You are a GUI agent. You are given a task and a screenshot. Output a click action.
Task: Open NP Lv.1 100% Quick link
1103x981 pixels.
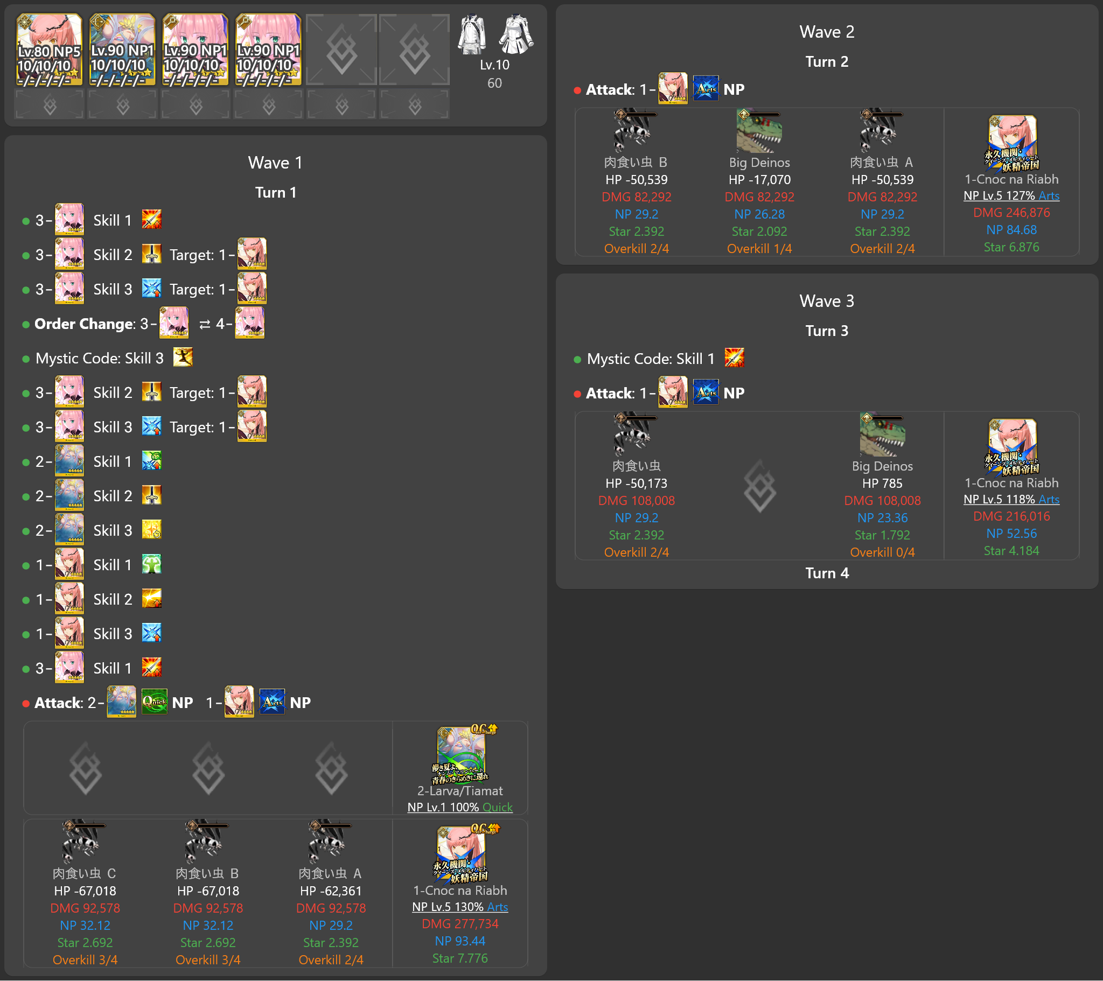click(x=460, y=807)
